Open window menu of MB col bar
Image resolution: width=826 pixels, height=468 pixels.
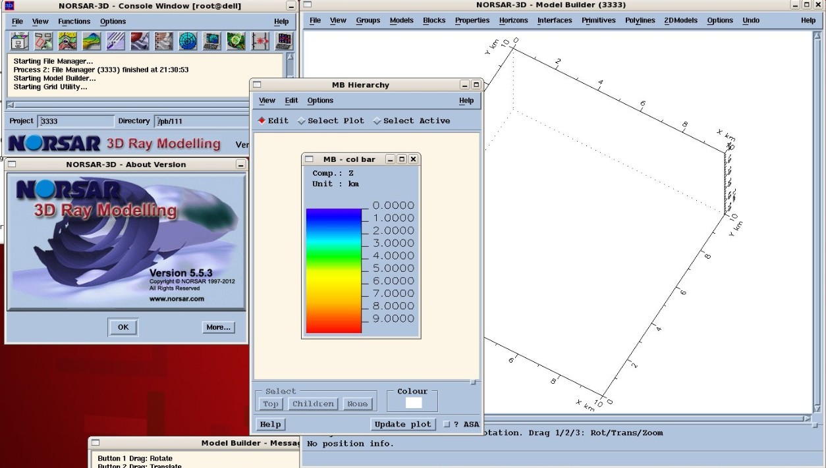(x=309, y=159)
